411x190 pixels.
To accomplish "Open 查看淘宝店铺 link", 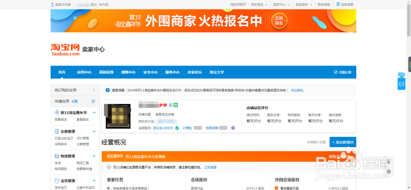I will [x=165, y=114].
